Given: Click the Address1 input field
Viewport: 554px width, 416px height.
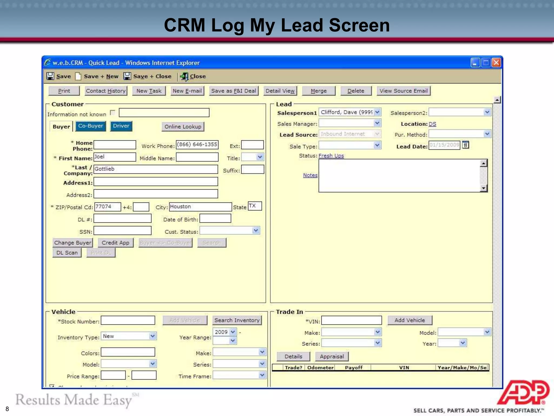Looking at the screenshot, I should (156, 181).
